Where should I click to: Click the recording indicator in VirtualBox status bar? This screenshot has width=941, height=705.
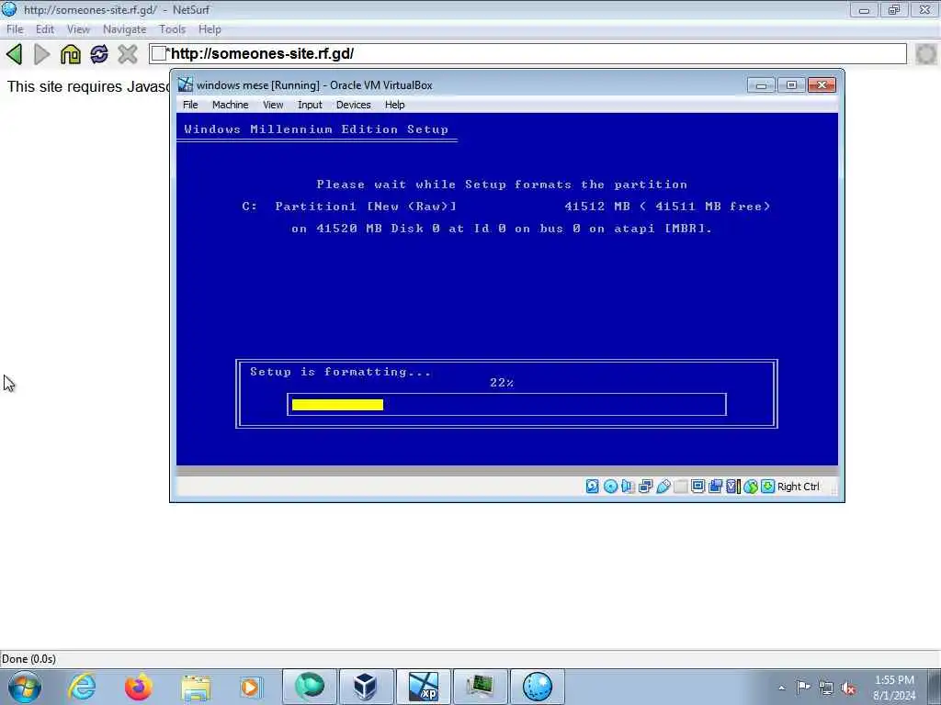click(x=715, y=487)
